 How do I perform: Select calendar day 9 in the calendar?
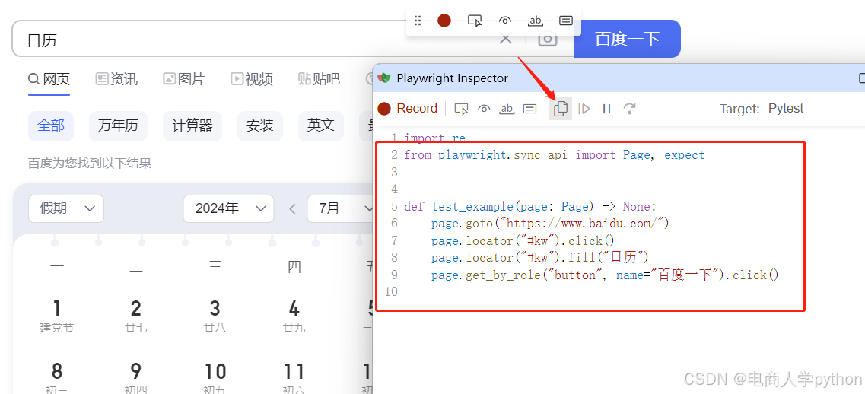(x=135, y=377)
